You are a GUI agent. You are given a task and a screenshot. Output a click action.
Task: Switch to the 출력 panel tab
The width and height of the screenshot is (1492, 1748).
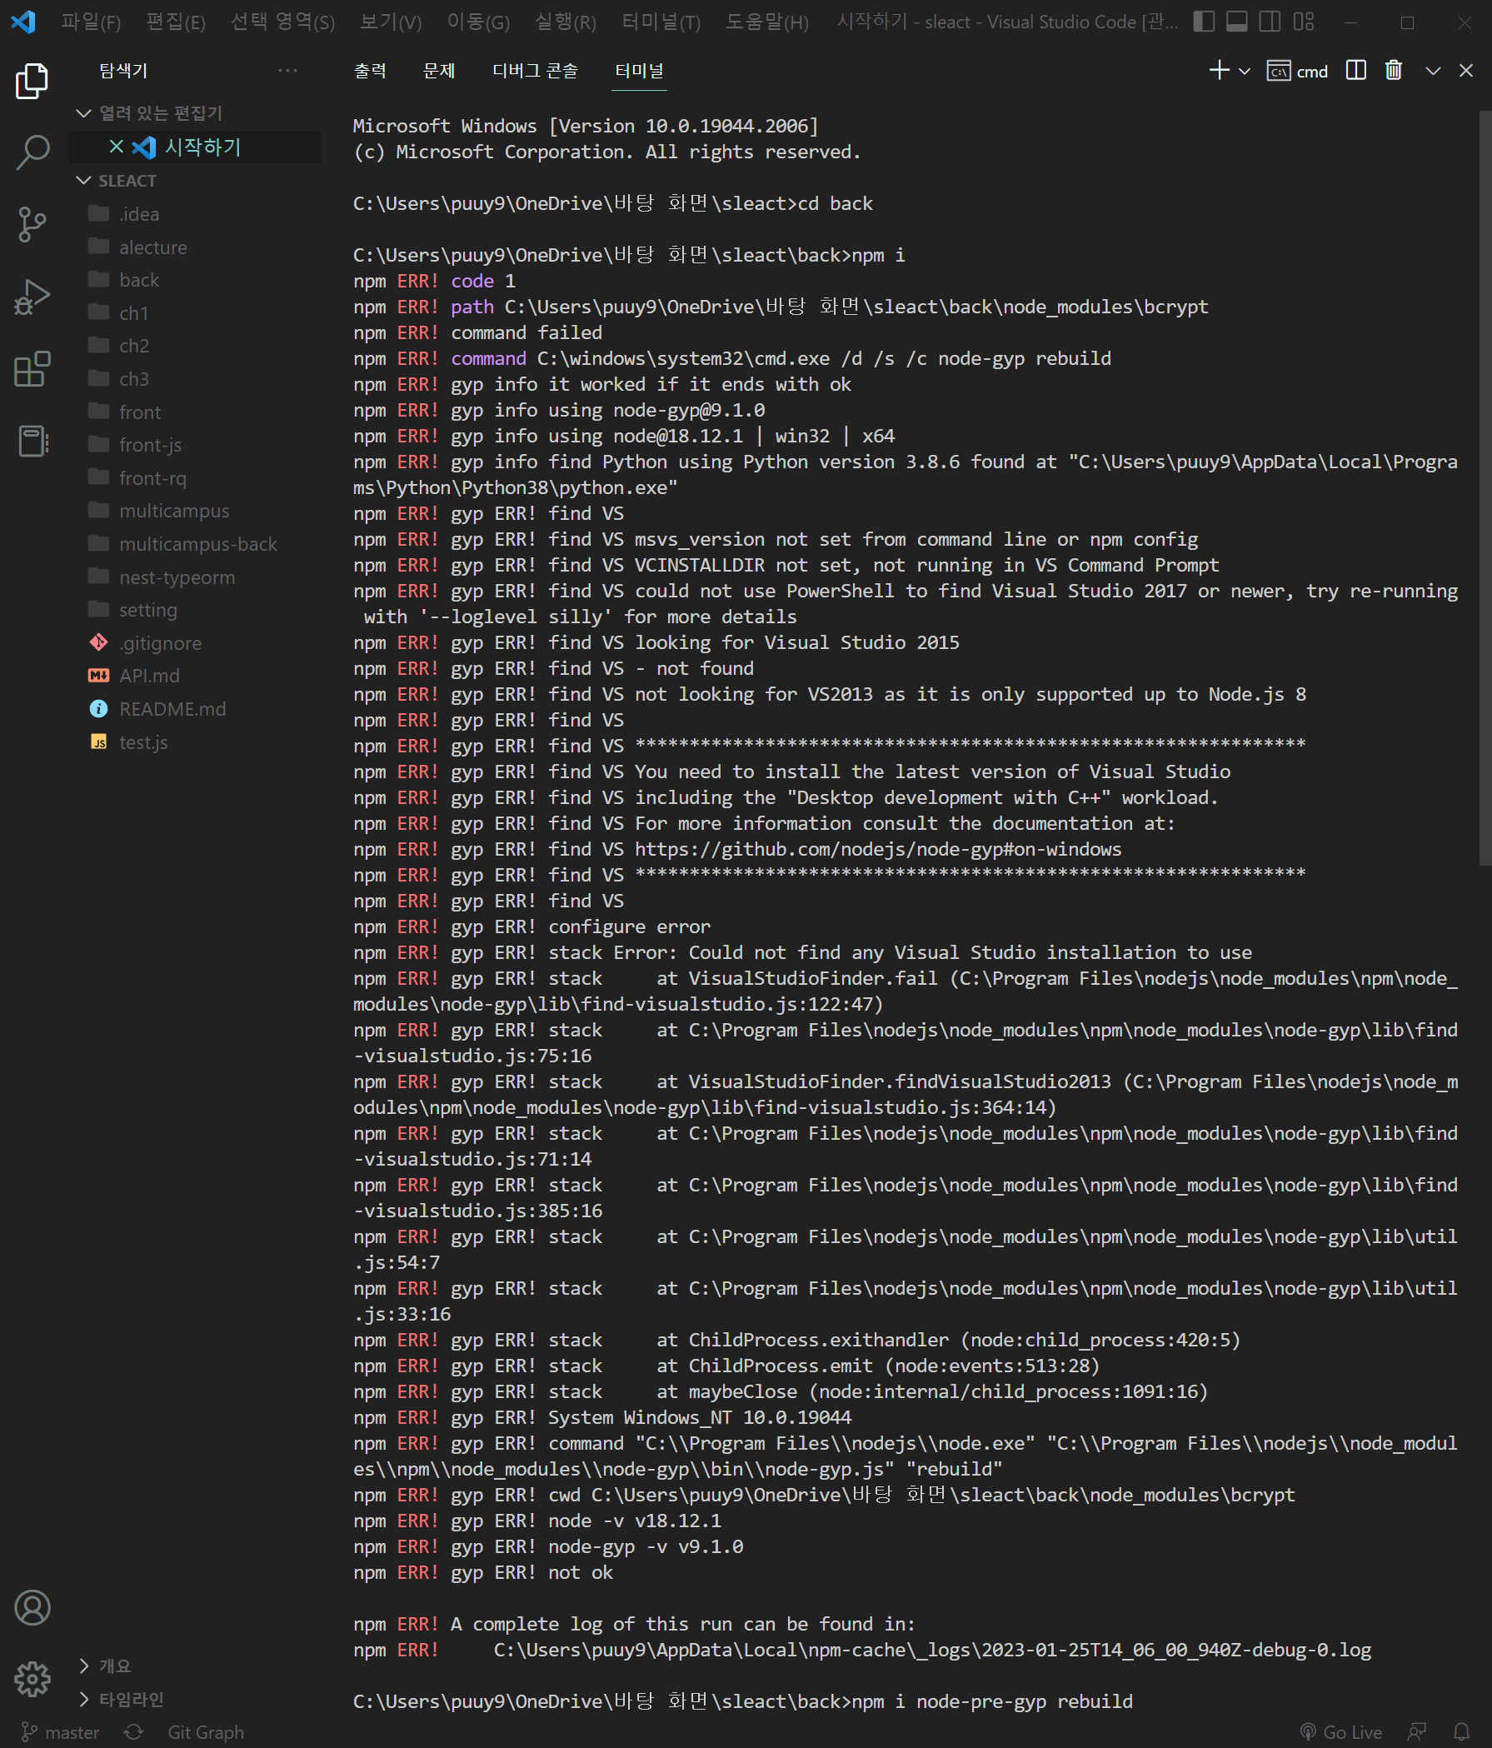click(370, 71)
